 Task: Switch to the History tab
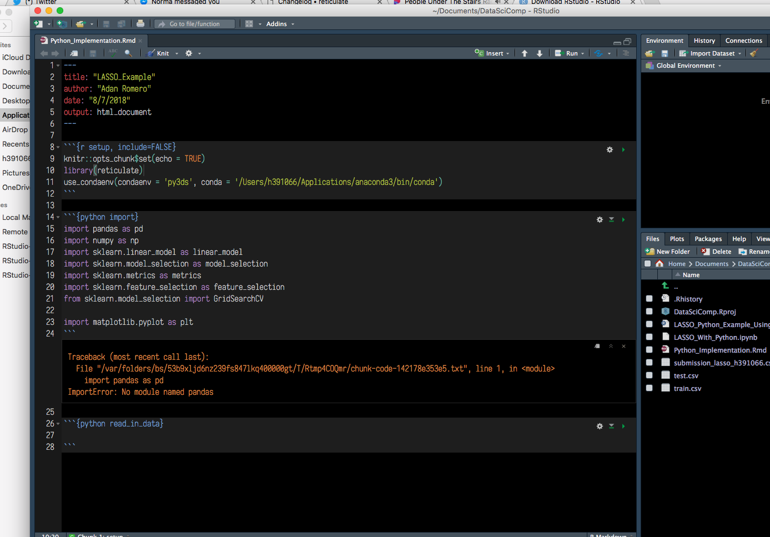[x=704, y=40]
